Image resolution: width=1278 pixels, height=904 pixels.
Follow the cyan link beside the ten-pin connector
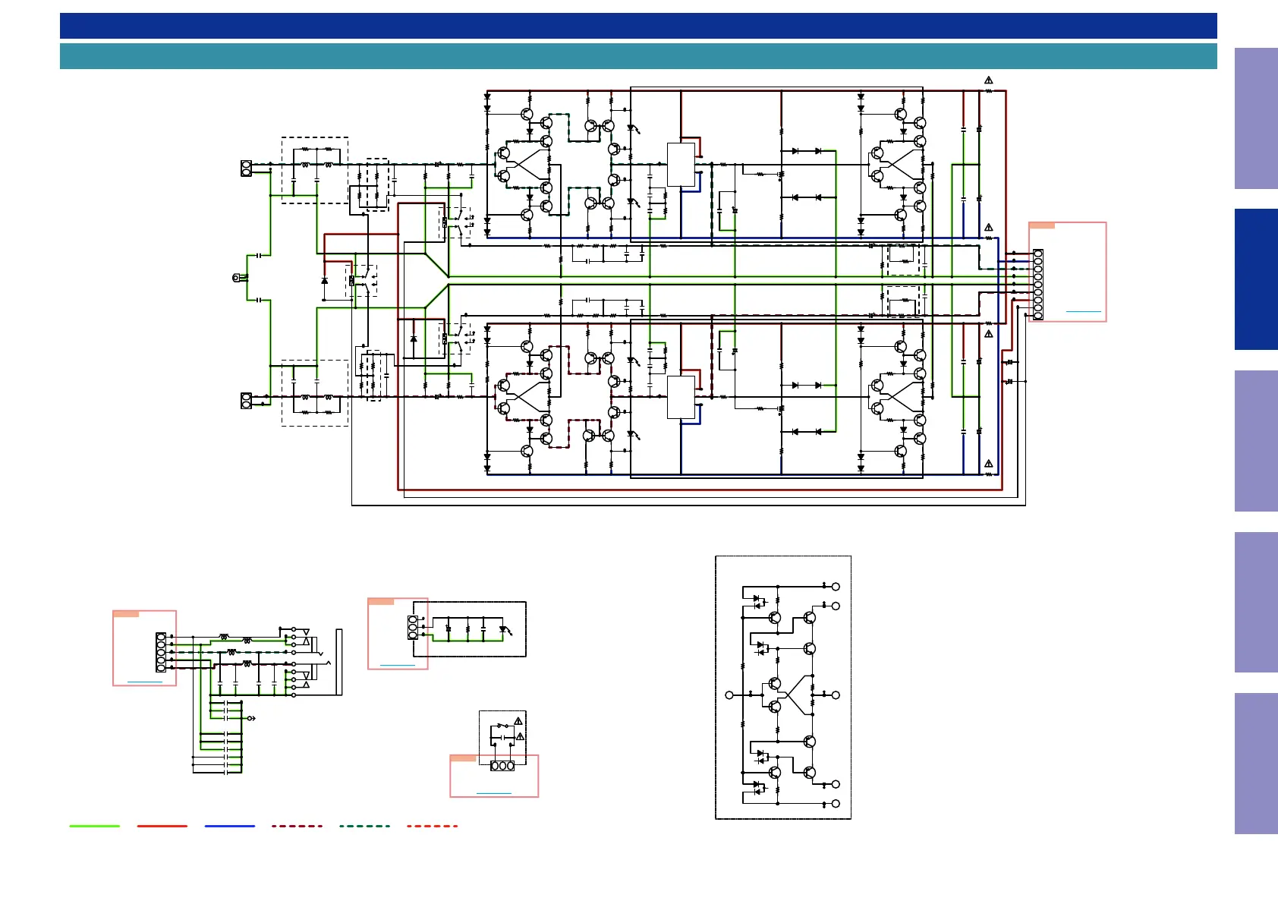click(x=1083, y=311)
